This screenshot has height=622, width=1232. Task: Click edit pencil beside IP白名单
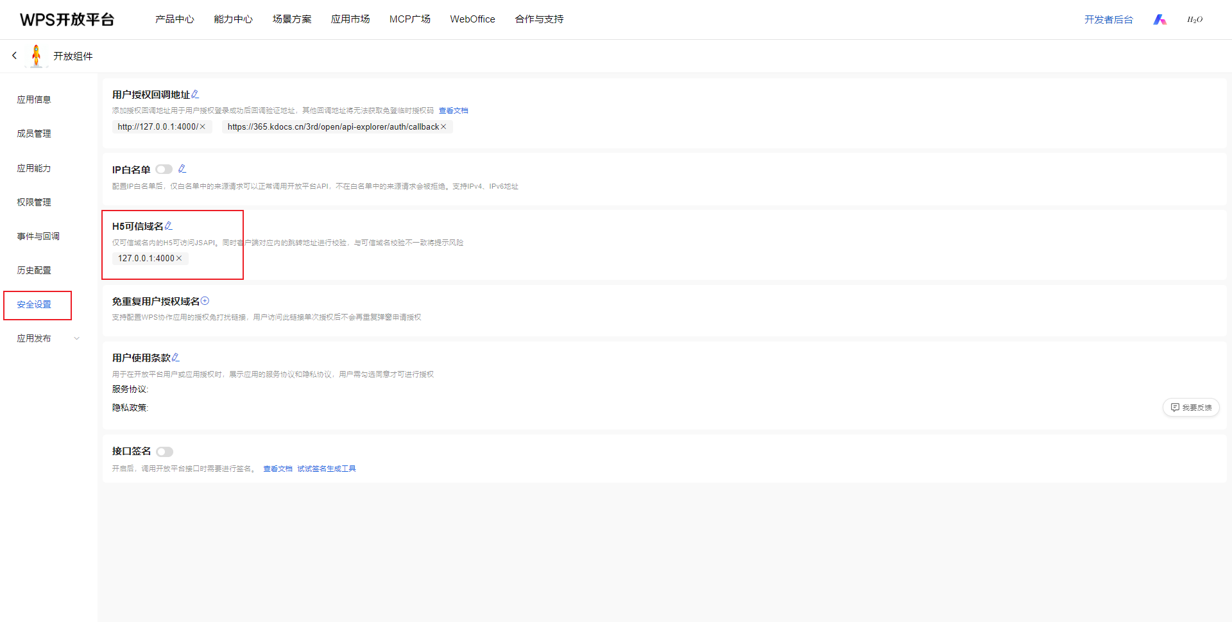pos(182,169)
